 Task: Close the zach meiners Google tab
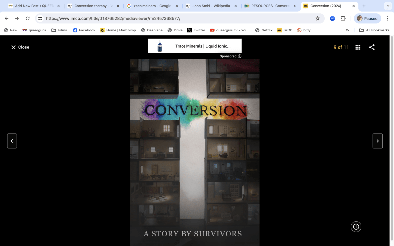[x=177, y=6]
